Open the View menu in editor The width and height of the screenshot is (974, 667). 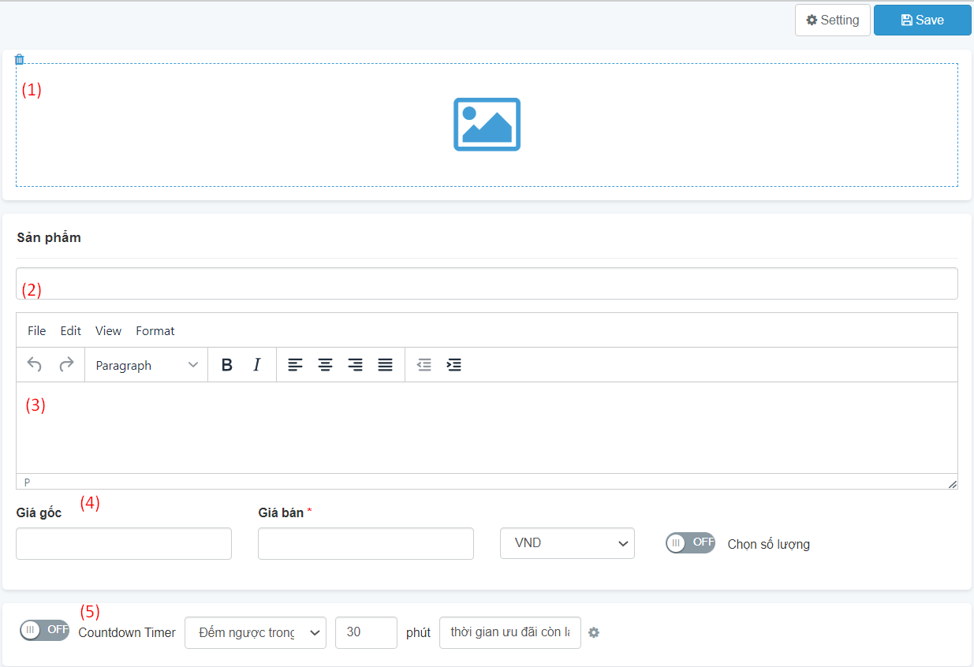point(109,331)
